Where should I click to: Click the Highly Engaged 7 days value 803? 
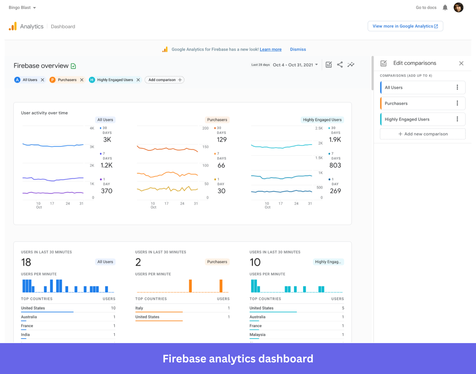tap(335, 165)
